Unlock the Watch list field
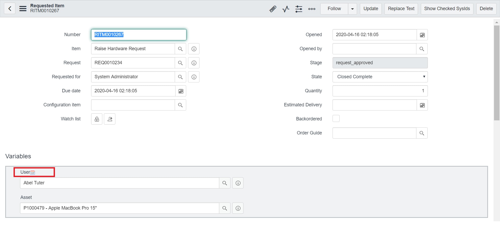 (x=96, y=119)
